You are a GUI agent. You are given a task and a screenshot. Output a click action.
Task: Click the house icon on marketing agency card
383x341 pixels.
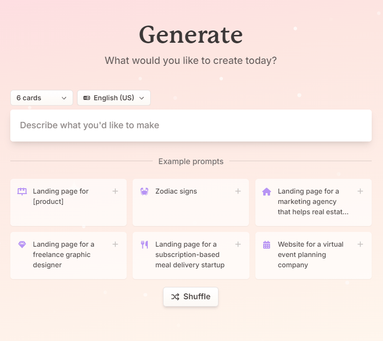click(x=267, y=192)
